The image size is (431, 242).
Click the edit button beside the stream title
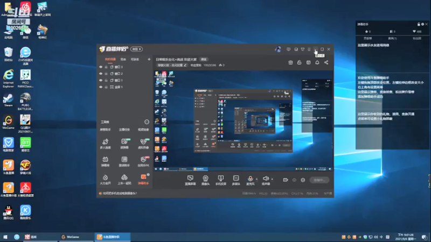coord(204,59)
